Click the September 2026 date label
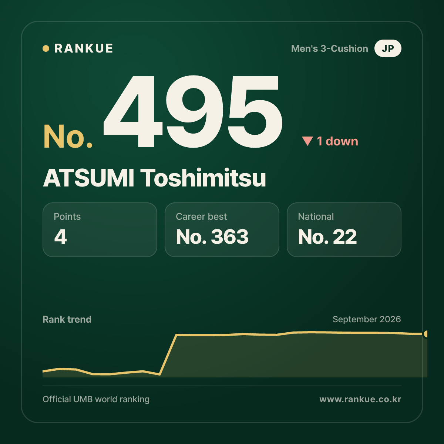Viewport: 444px width, 444px height. pyautogui.click(x=367, y=319)
